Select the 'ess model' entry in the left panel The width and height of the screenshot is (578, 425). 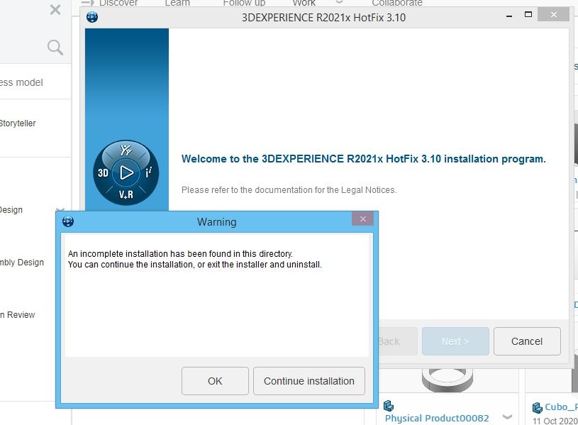pyautogui.click(x=21, y=82)
